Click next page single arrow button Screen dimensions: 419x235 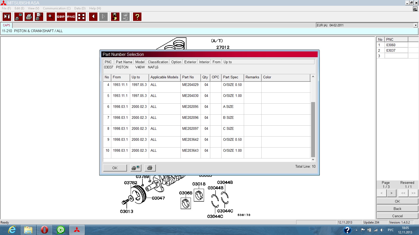[x=392, y=193]
